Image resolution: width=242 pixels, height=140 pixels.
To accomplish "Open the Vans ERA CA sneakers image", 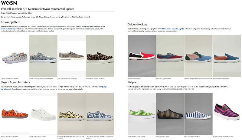I will [x=170, y=56].
